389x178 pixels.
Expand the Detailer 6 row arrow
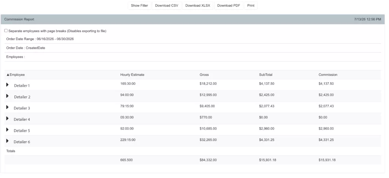click(x=8, y=141)
